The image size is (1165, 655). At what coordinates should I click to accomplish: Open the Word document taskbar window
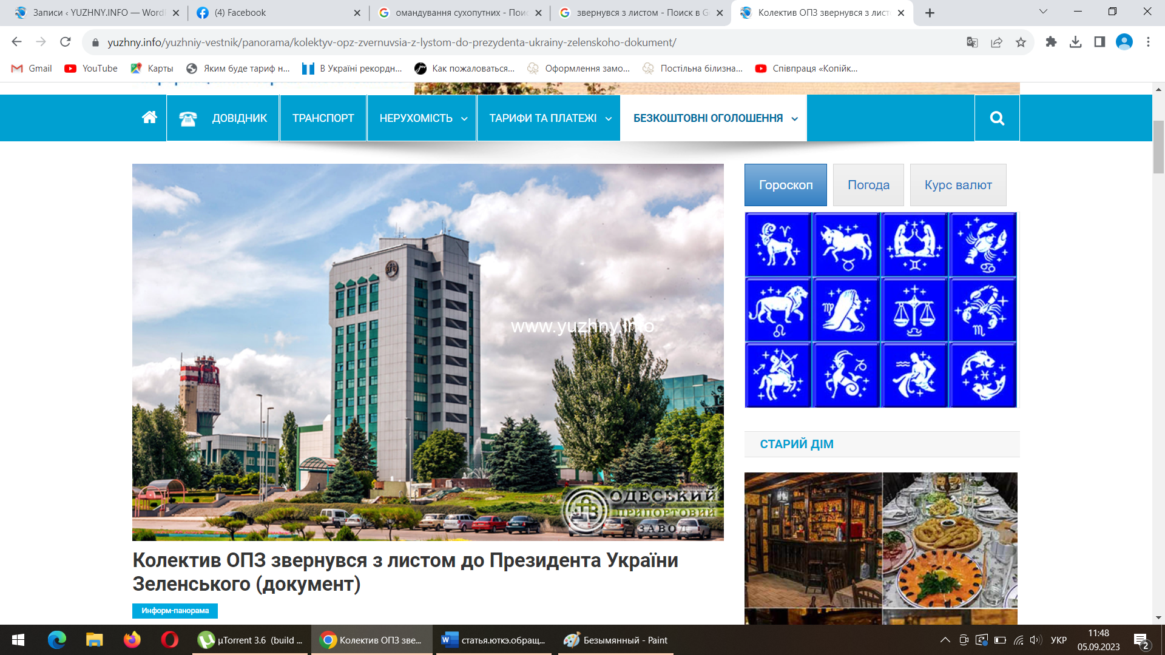pos(494,640)
